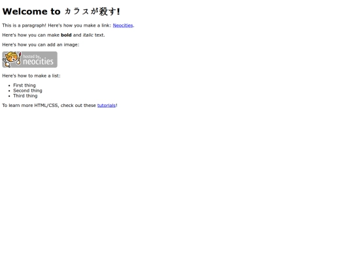Select the 'Second thing' list item
The image size is (353, 264).
pyautogui.click(x=27, y=91)
